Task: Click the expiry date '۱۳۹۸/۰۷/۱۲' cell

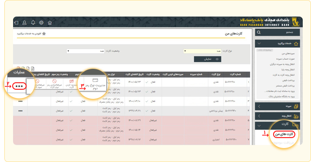Action: click(x=135, y=140)
